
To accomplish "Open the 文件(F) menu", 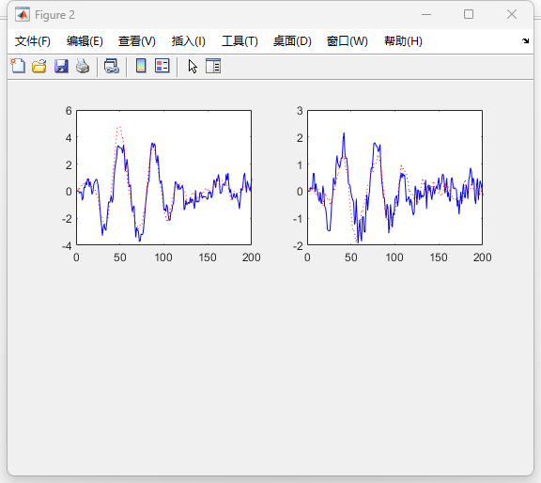I will pos(33,41).
